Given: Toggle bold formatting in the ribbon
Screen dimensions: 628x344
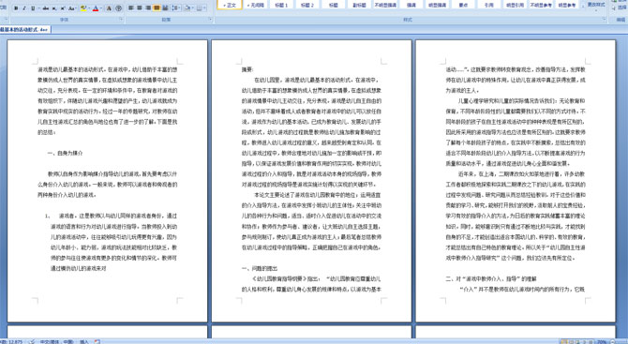Looking at the screenshot, I should (16, 8).
